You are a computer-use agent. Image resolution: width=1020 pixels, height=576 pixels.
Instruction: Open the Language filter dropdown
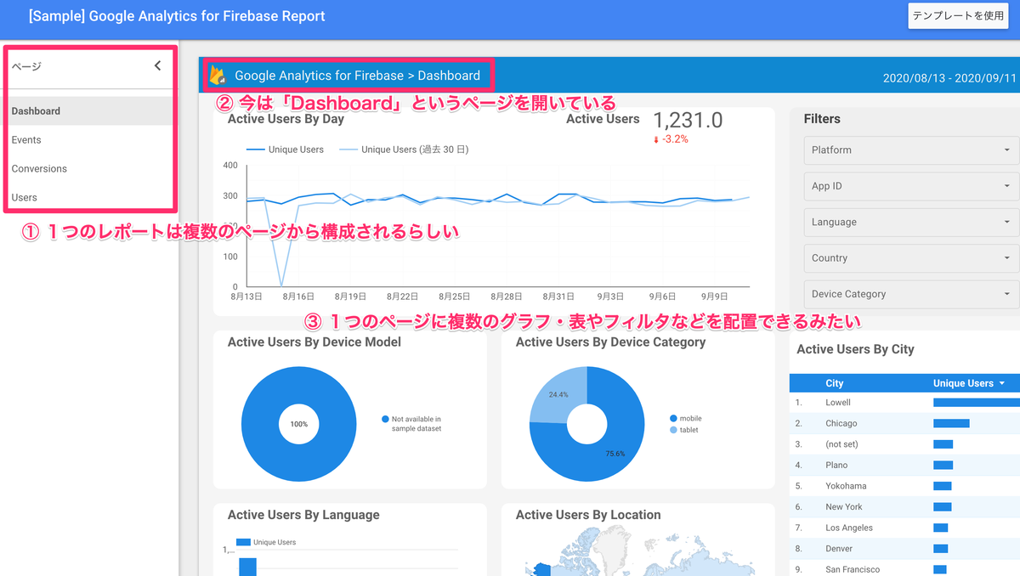(x=911, y=223)
